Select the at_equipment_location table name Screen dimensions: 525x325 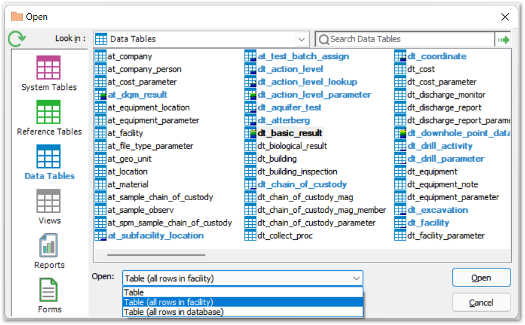click(x=149, y=107)
